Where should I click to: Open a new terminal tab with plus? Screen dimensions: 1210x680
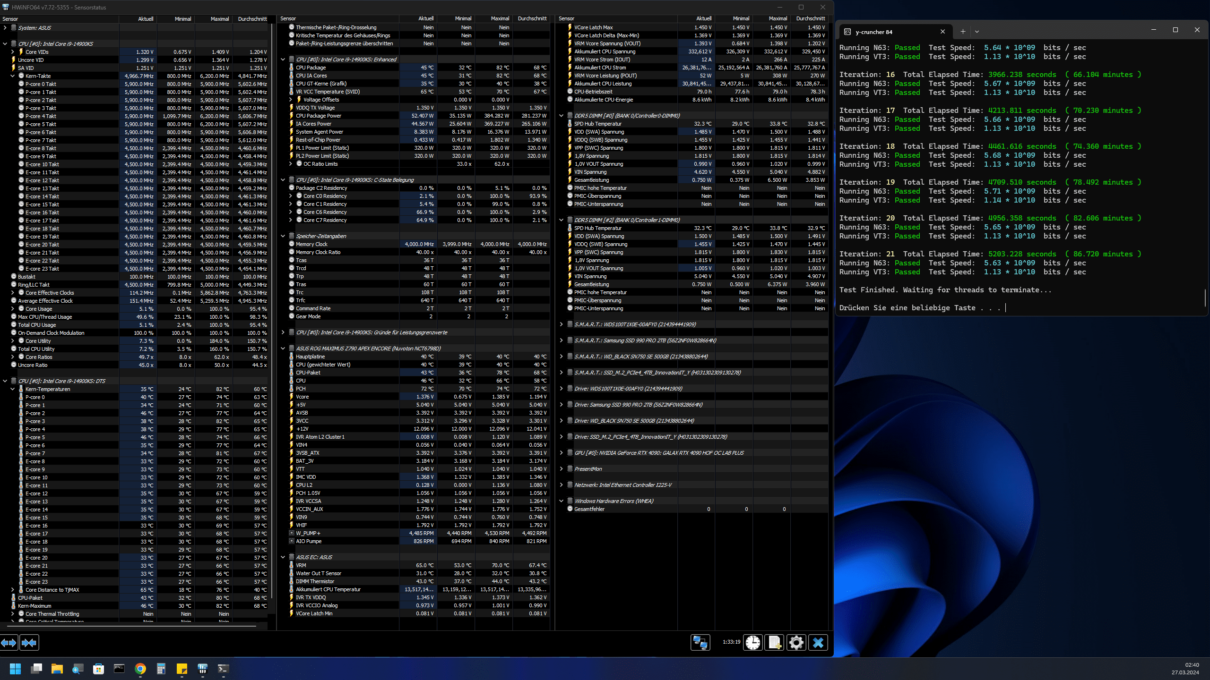[963, 32]
